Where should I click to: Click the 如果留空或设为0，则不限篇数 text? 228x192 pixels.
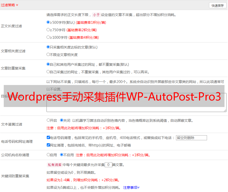coord(71,172)
